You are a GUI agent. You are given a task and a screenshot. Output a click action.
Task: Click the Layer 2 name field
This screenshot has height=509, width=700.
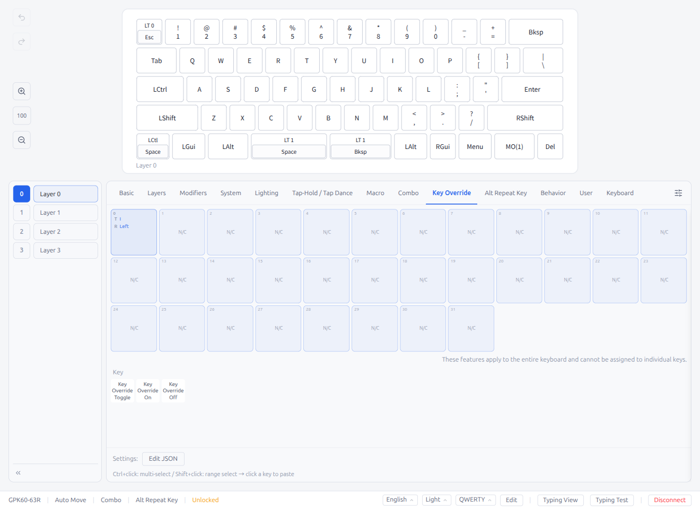(x=66, y=232)
